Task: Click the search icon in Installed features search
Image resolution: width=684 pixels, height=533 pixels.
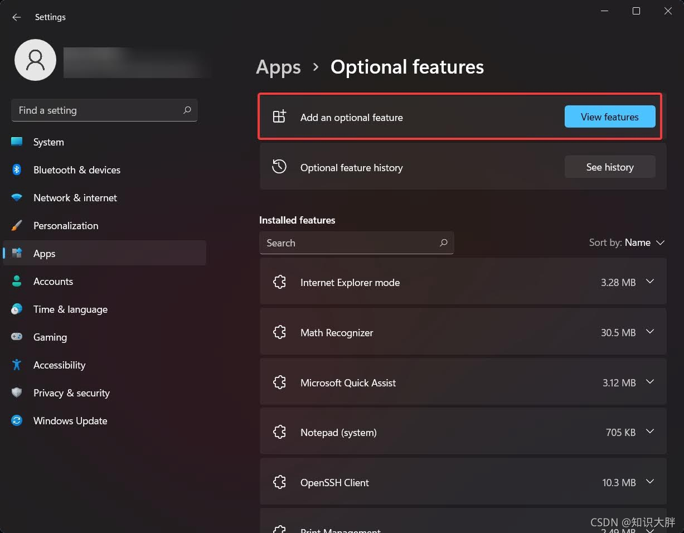Action: click(444, 243)
